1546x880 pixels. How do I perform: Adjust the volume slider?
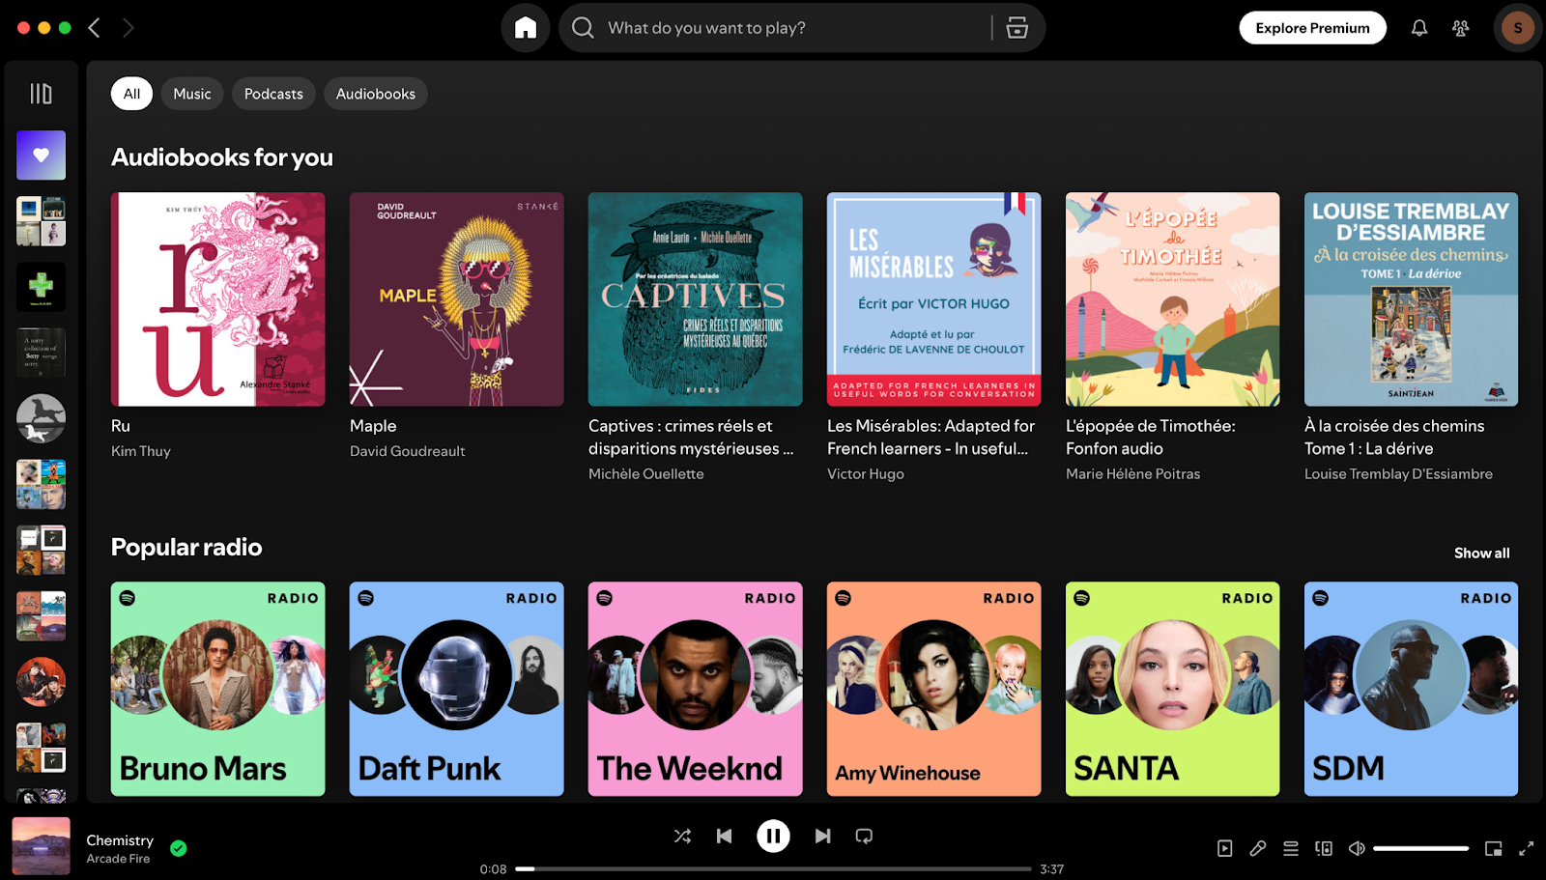[x=1420, y=847]
